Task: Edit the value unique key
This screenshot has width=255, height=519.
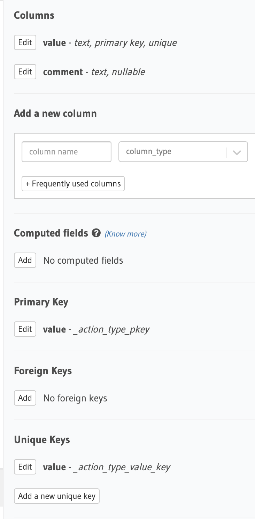Action: 25,466
